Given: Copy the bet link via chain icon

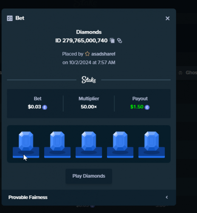Looking at the screenshot, I should (x=120, y=40).
